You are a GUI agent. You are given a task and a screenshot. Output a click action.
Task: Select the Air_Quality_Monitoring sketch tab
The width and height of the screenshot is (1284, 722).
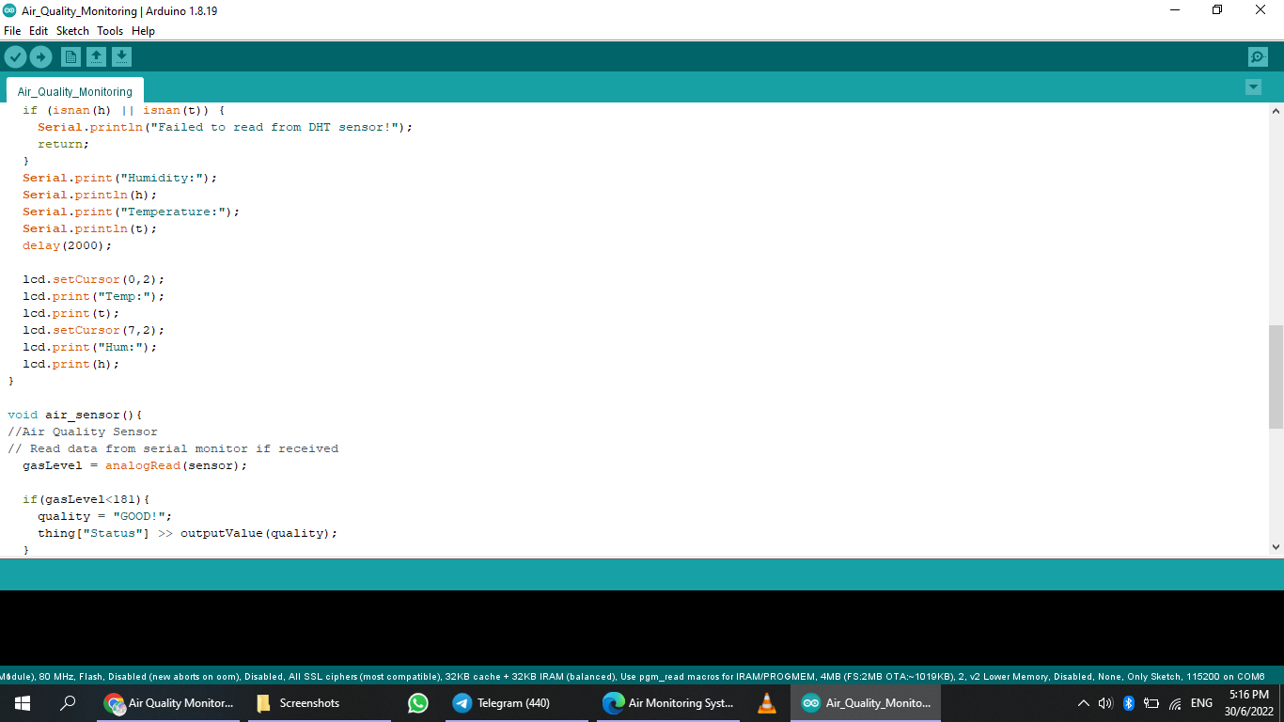click(x=75, y=92)
